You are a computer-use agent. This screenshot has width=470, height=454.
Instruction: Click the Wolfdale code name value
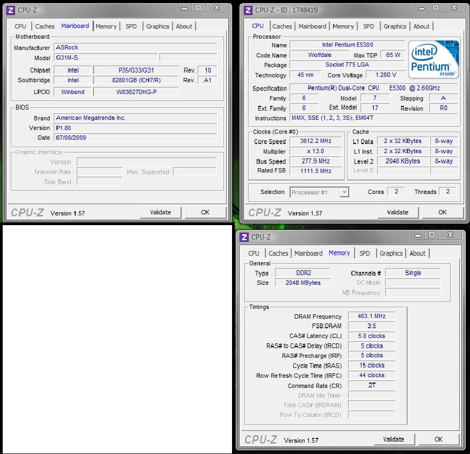point(320,55)
